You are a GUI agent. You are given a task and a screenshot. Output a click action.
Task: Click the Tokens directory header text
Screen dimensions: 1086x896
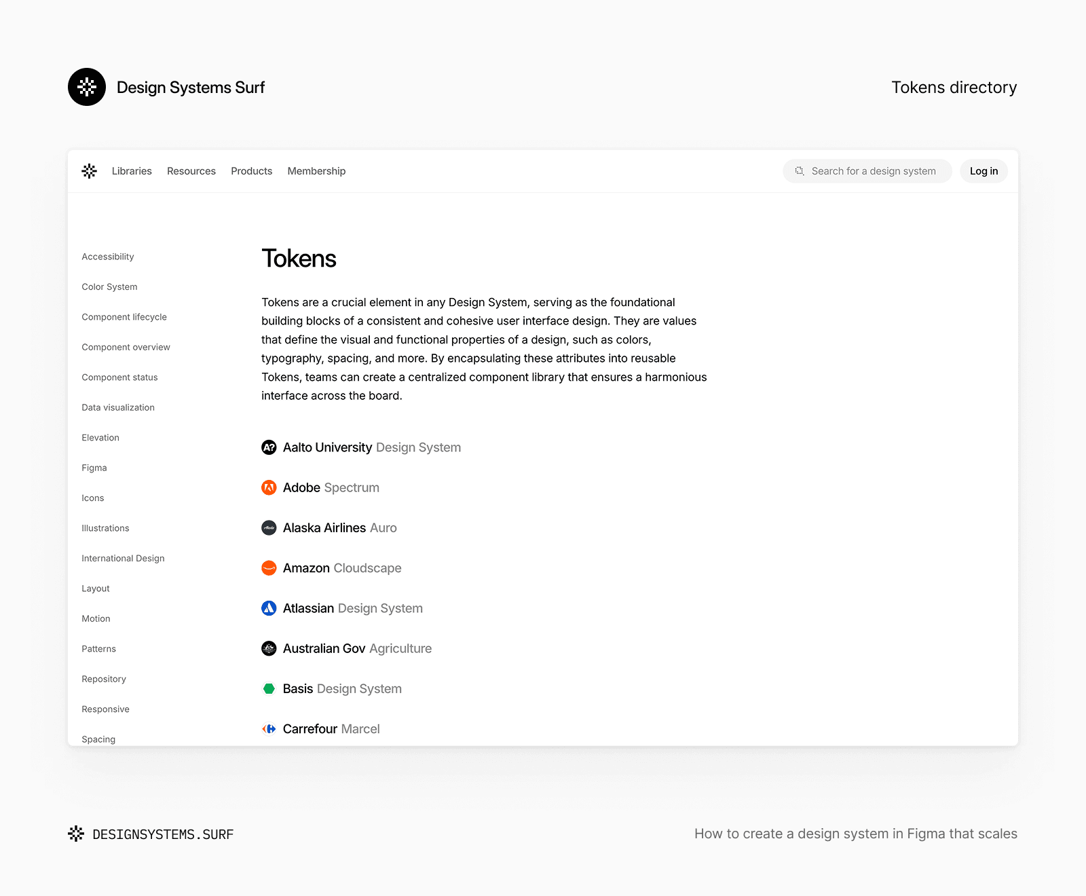coord(954,88)
